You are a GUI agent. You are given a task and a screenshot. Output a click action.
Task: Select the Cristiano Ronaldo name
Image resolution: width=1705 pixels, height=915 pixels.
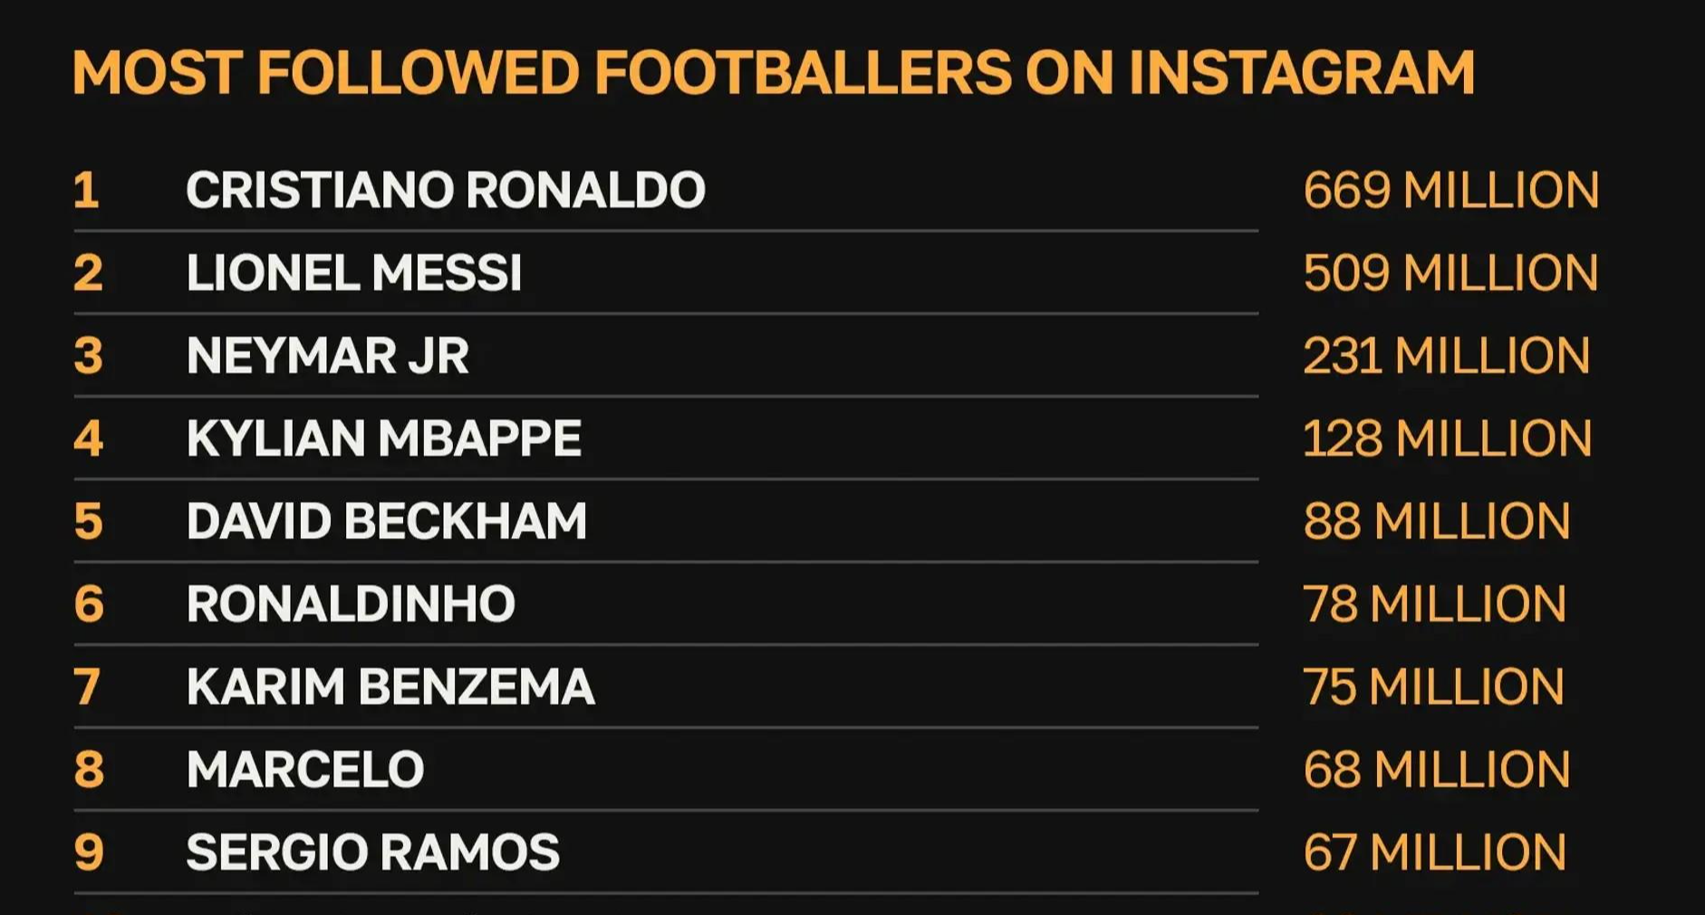coord(445,190)
